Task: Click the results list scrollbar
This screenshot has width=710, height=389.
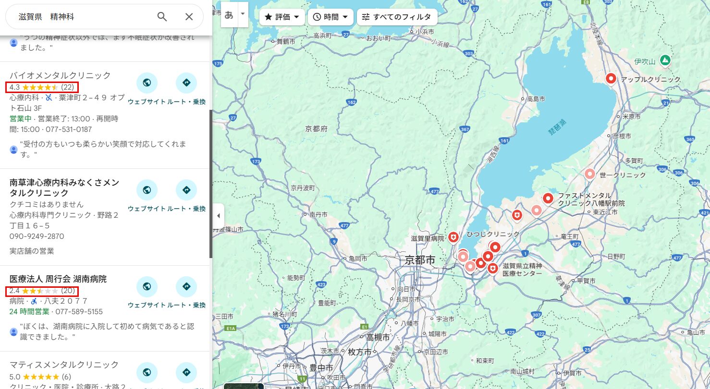Action: click(210, 184)
